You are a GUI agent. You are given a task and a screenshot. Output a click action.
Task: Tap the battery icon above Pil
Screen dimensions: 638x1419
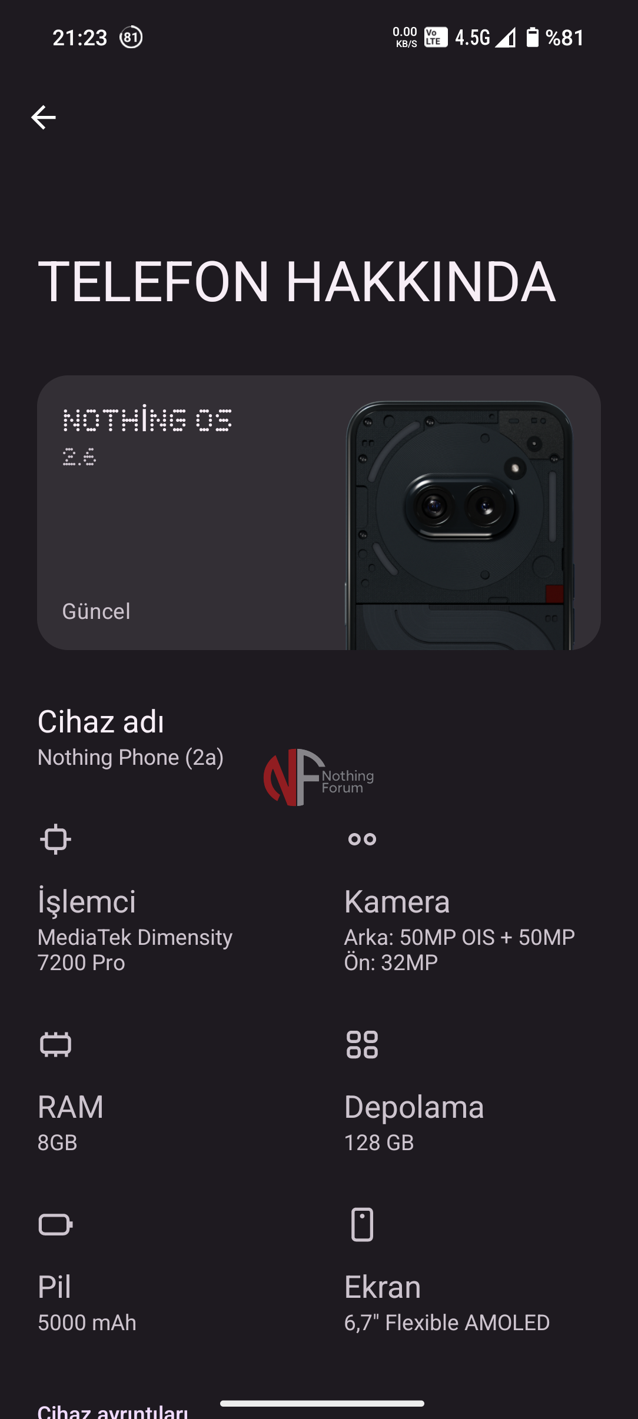click(55, 1225)
